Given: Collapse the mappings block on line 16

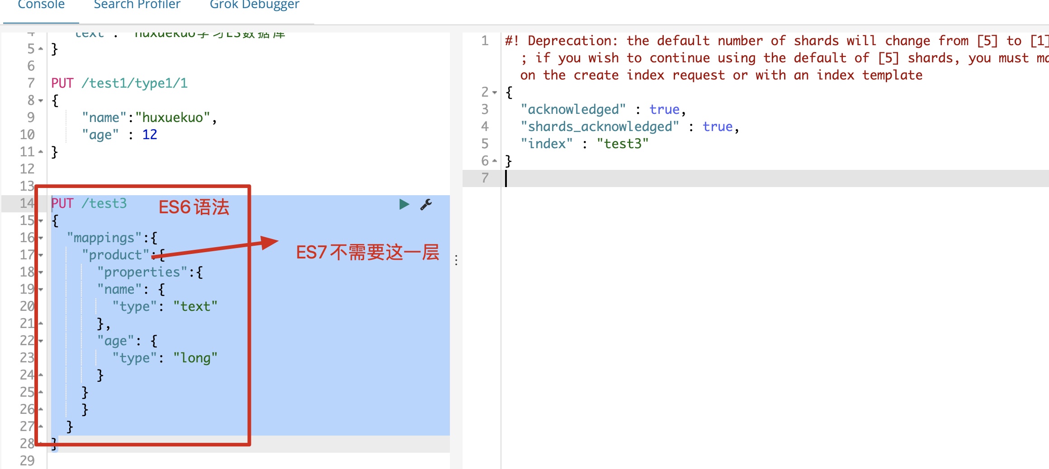Looking at the screenshot, I should click(40, 238).
